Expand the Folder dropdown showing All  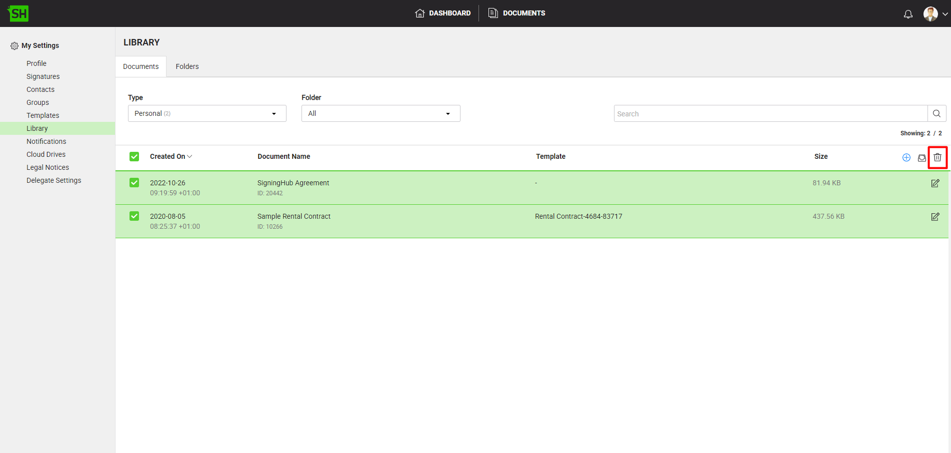coord(380,113)
